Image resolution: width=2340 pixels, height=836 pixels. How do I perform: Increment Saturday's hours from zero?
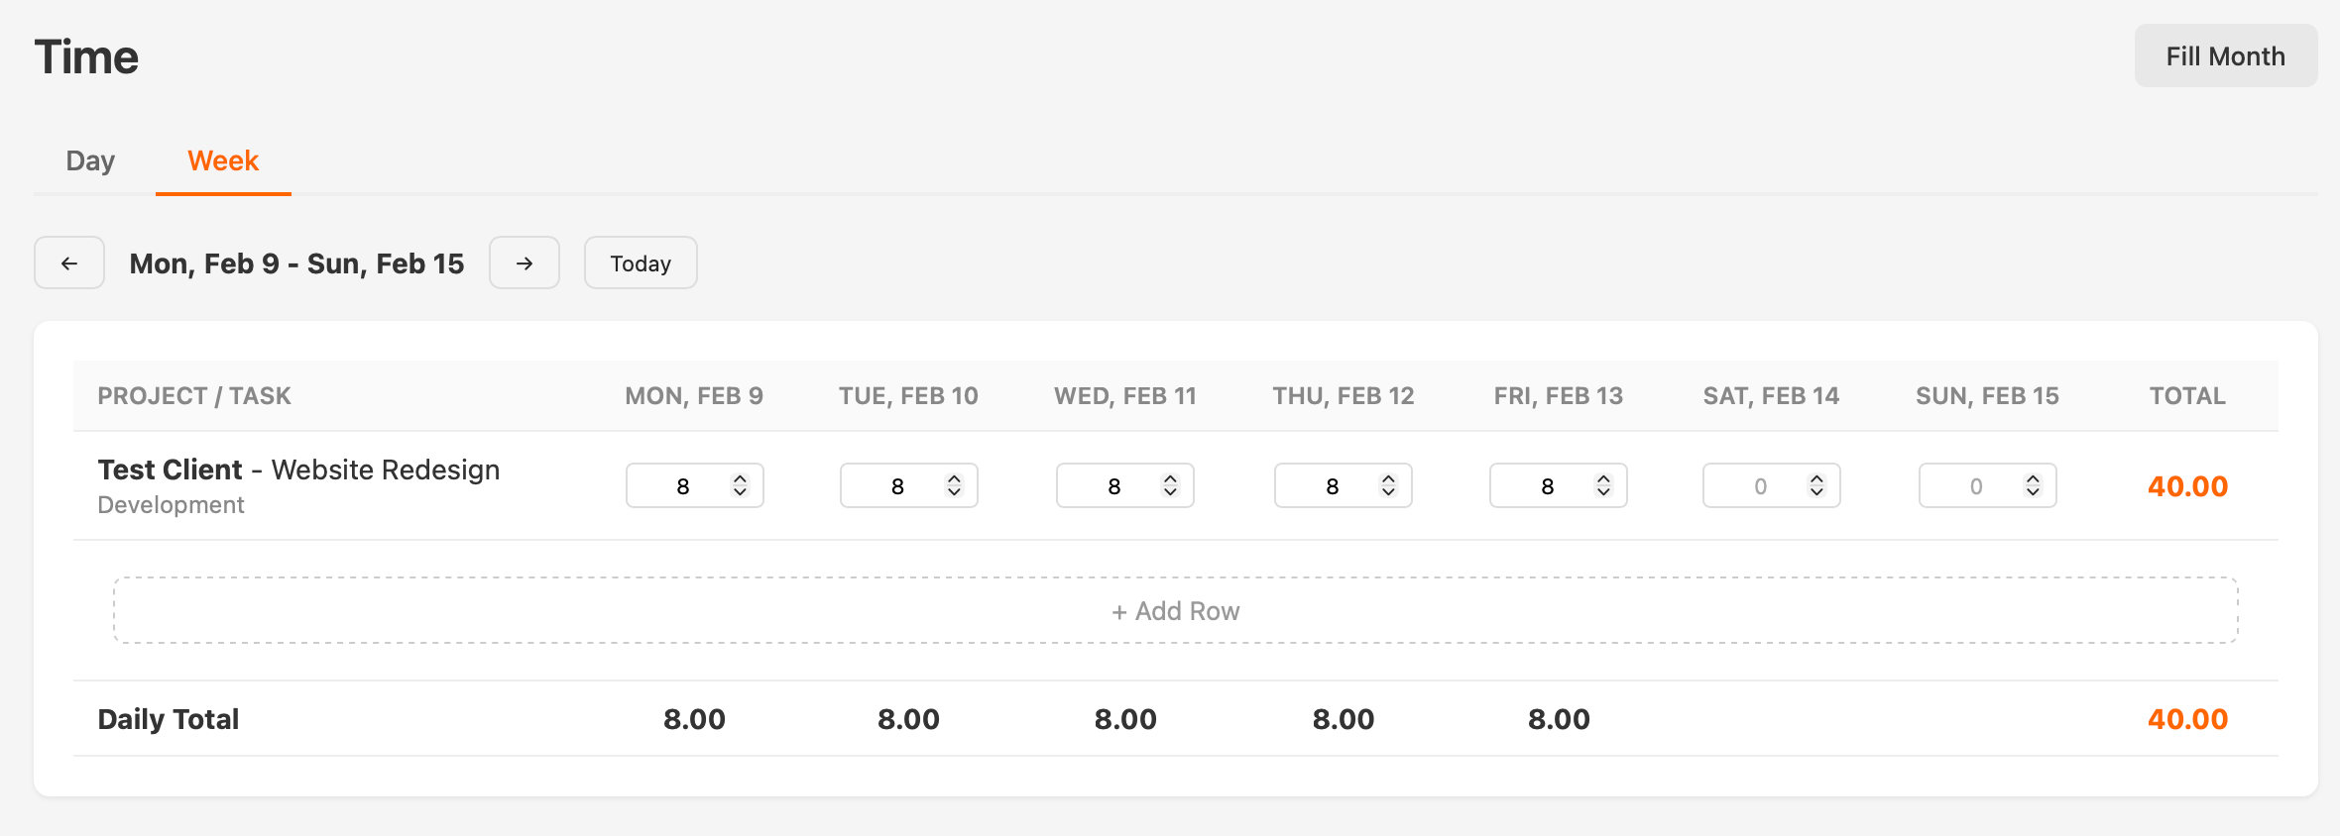click(1816, 477)
